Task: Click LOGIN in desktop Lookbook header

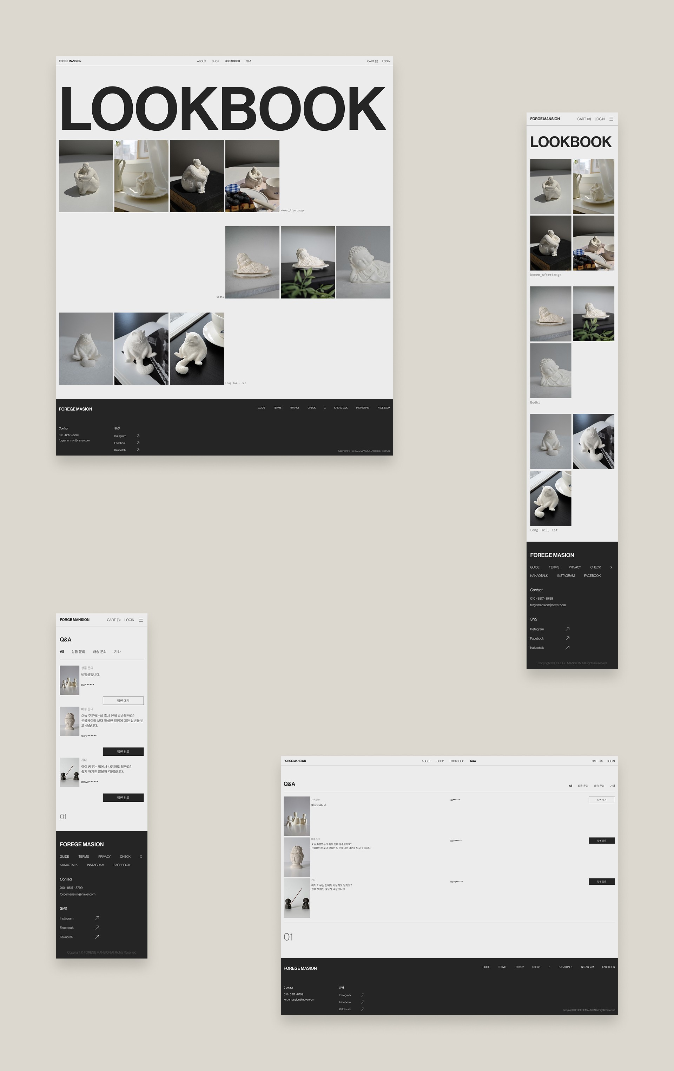Action: (x=386, y=62)
